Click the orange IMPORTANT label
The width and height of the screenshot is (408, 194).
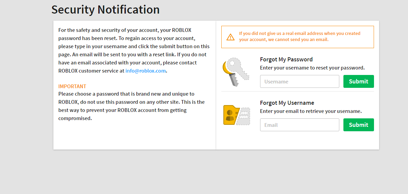point(72,86)
